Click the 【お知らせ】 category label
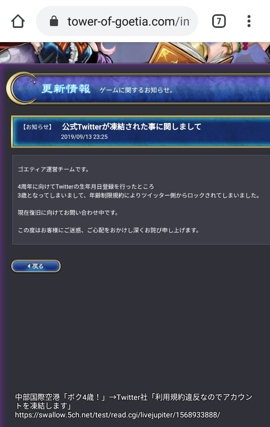Image resolution: width=270 pixels, height=427 pixels. tap(37, 127)
